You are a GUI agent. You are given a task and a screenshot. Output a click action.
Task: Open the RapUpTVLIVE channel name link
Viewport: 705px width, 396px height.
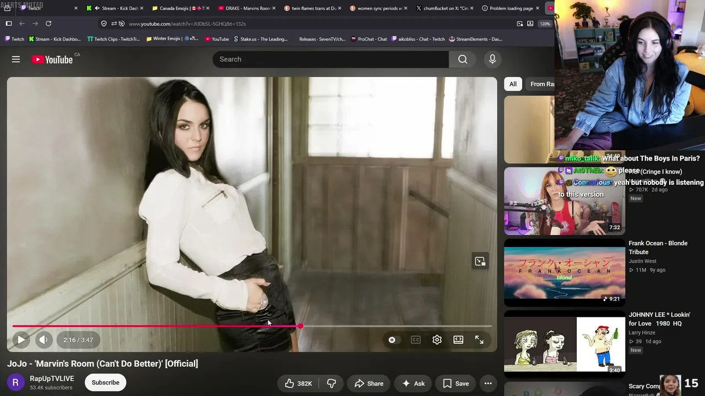[52, 378]
